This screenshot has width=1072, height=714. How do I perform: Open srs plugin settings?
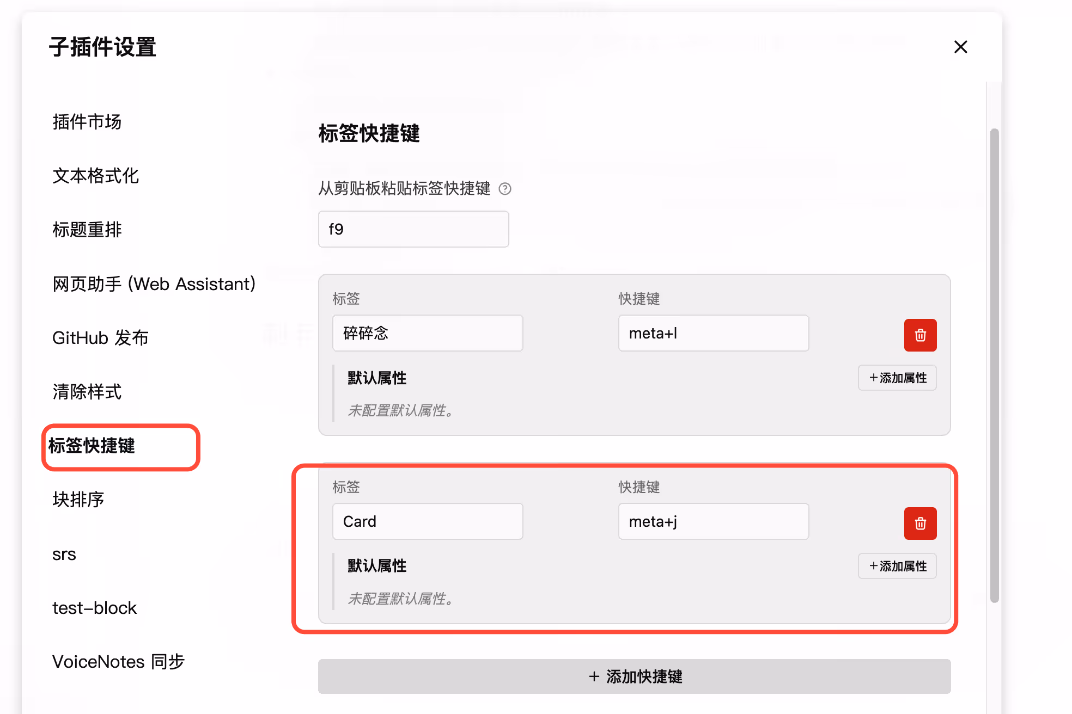[64, 553]
